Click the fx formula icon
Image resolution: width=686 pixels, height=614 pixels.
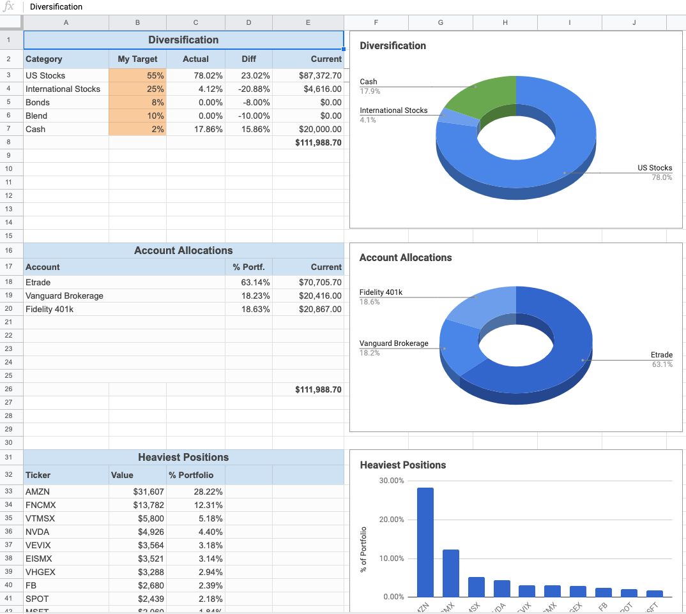[x=9, y=6]
